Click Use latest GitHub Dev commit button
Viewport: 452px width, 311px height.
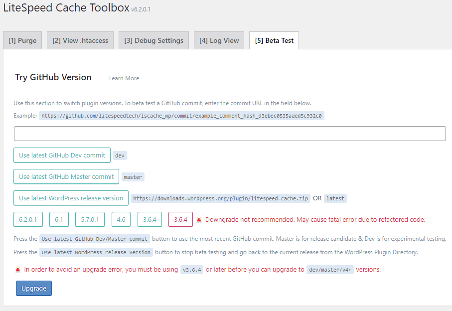[62, 155]
